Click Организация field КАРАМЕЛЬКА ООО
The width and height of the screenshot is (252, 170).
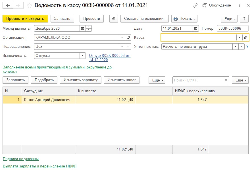[77, 37]
